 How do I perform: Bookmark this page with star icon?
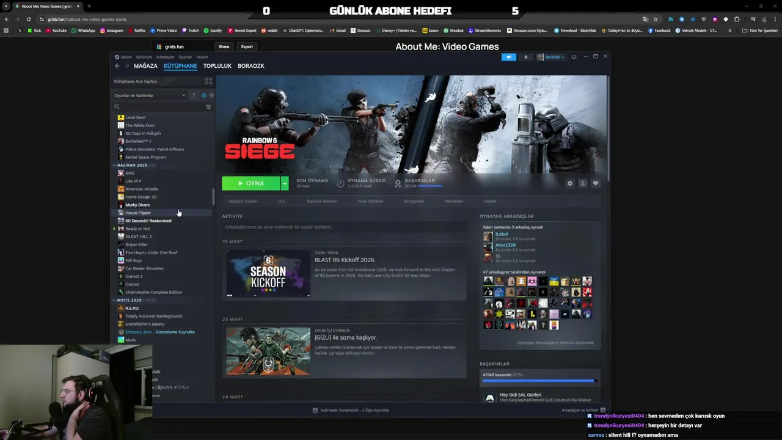tap(656, 19)
